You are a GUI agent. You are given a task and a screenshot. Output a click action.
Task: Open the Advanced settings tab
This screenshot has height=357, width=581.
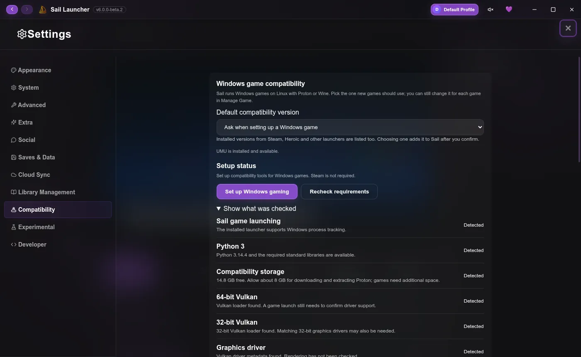point(58,105)
